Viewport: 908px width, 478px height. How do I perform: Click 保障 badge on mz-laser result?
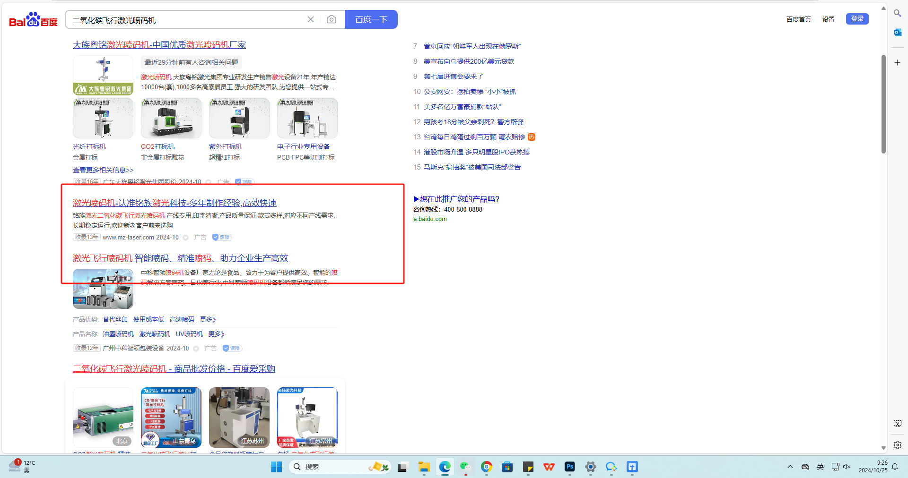click(x=222, y=237)
